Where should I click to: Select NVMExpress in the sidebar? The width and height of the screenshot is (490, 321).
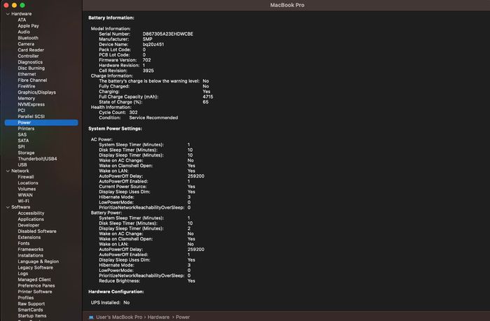point(31,104)
